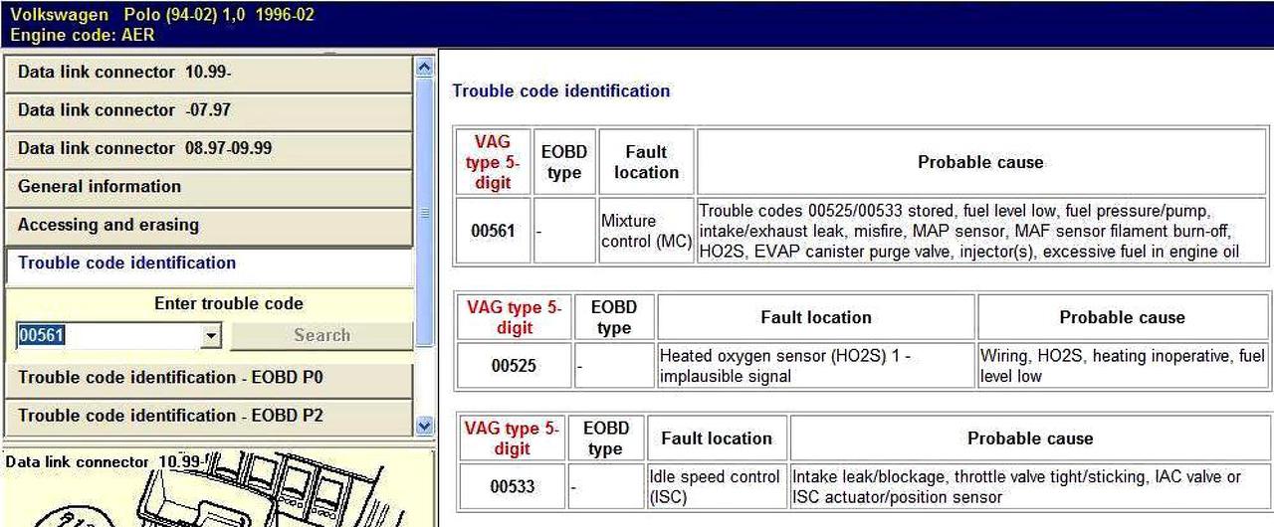
Task: Click the sidebar scrollbar thumb
Action: point(424,212)
